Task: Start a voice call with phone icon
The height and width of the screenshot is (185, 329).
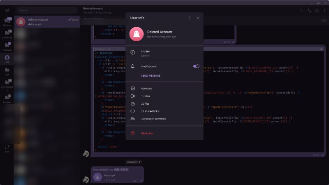Action: pyautogui.click(x=309, y=10)
